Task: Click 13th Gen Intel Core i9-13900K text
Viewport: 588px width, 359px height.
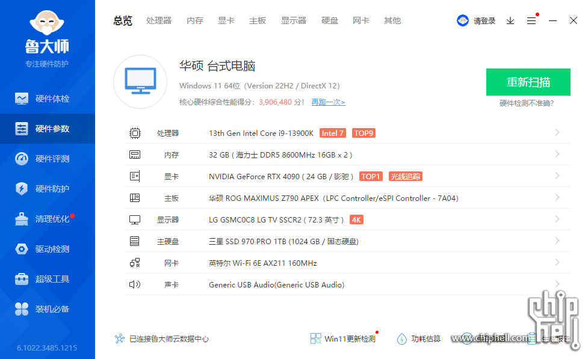Action: click(x=261, y=133)
